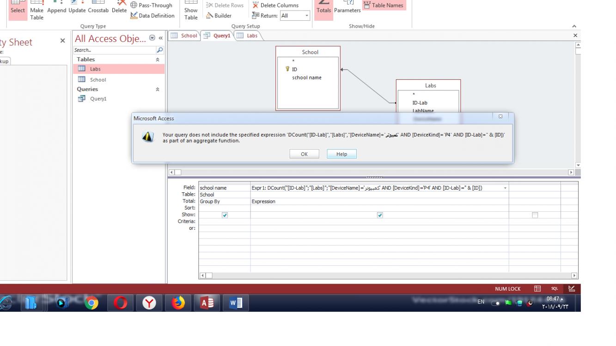616x346 pixels.
Task: Uncheck Show box for Expr1 column
Action: [380, 215]
